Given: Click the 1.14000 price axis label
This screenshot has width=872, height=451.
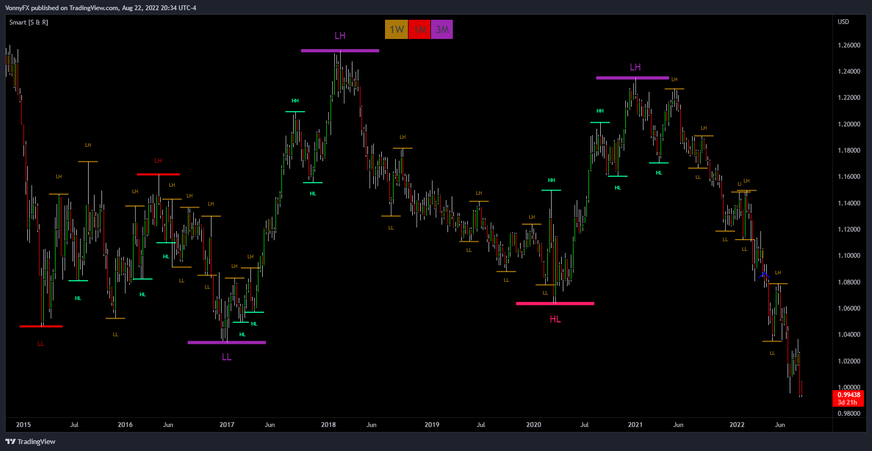Looking at the screenshot, I should pyautogui.click(x=849, y=203).
